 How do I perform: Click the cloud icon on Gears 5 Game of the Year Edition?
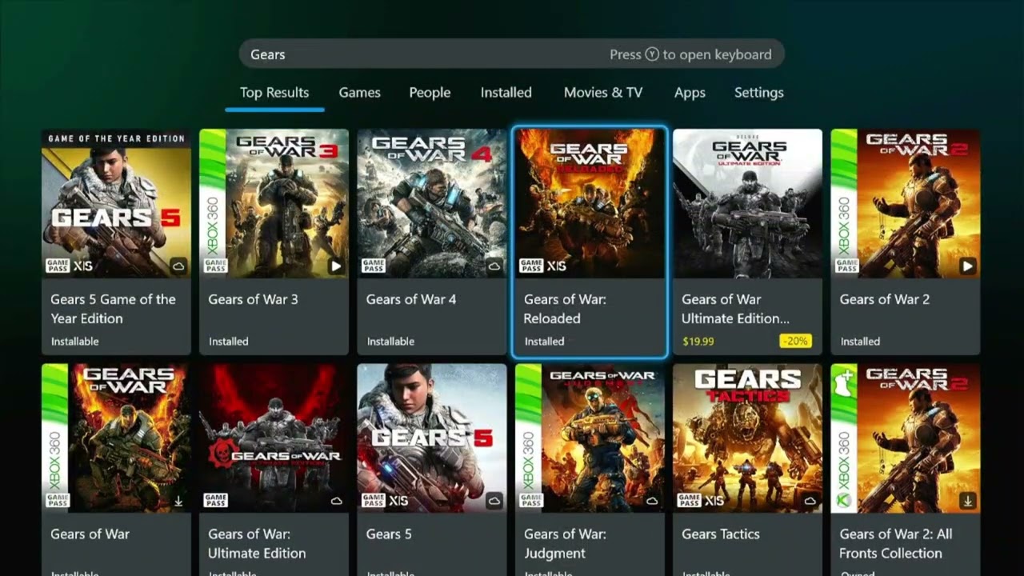tap(178, 266)
